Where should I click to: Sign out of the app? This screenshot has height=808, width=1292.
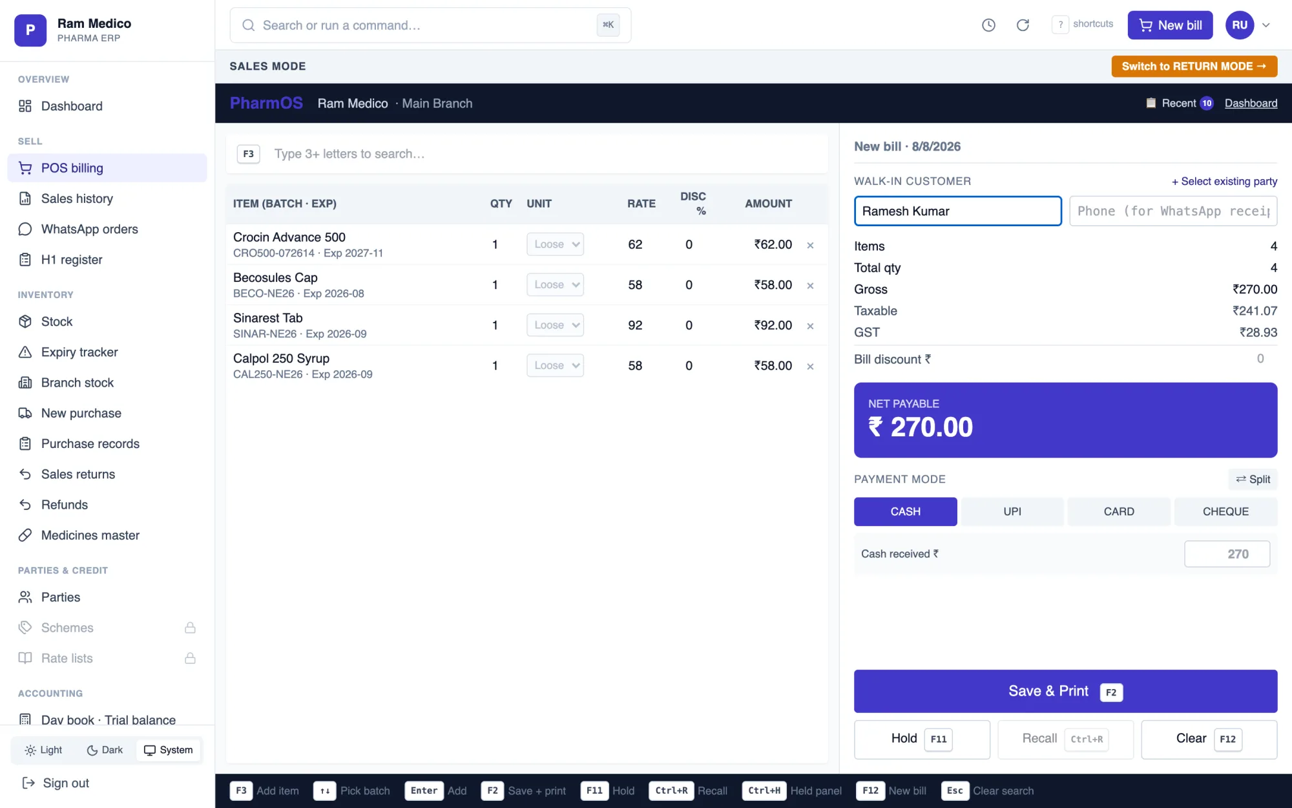tap(56, 783)
